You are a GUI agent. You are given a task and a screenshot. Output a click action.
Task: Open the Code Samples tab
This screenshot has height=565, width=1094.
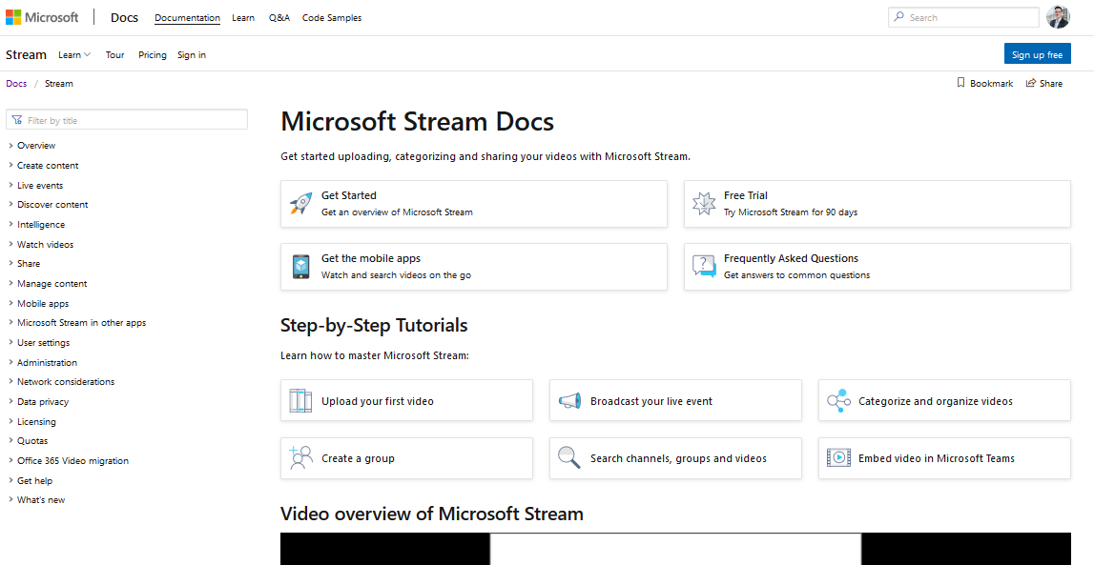pyautogui.click(x=332, y=18)
